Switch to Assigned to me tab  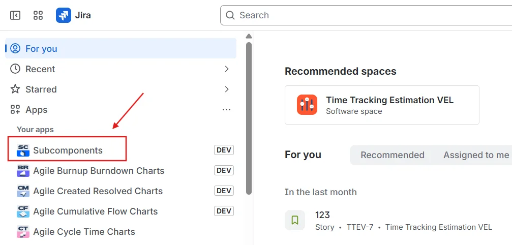[x=476, y=155]
